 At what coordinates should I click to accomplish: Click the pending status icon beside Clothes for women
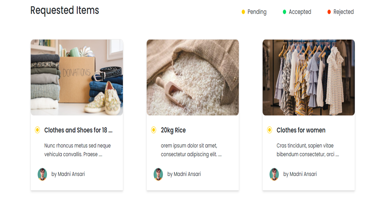click(x=269, y=130)
